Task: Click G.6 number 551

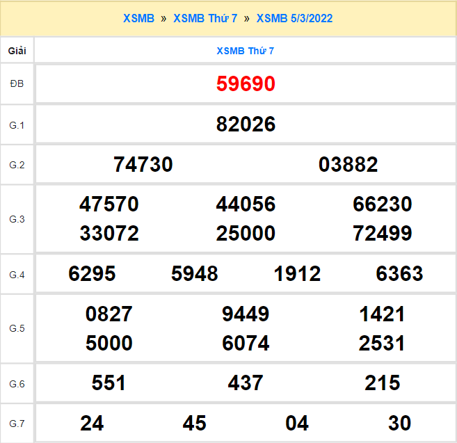Action: tap(109, 383)
